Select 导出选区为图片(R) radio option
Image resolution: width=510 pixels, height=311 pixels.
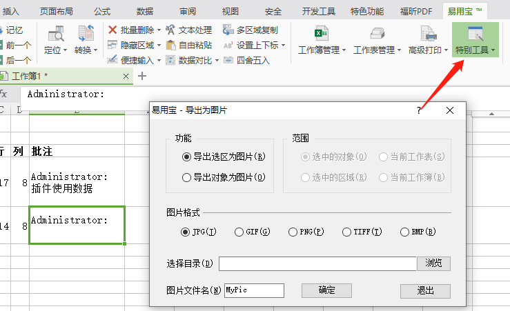click(x=224, y=157)
